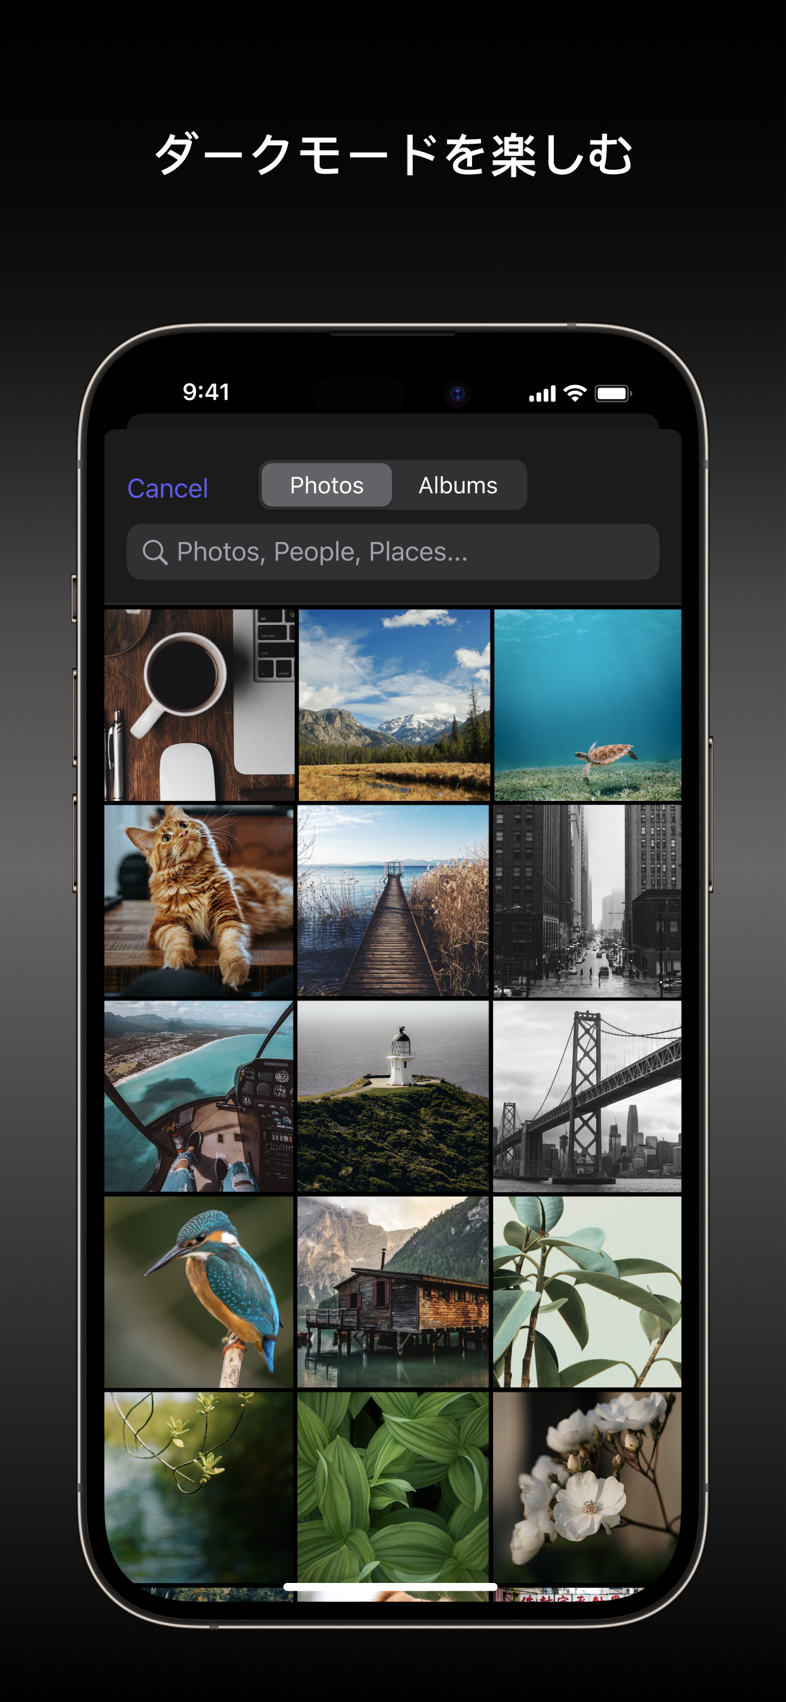
Task: Select the black-and-white suspension bridge photo
Action: [x=587, y=1096]
